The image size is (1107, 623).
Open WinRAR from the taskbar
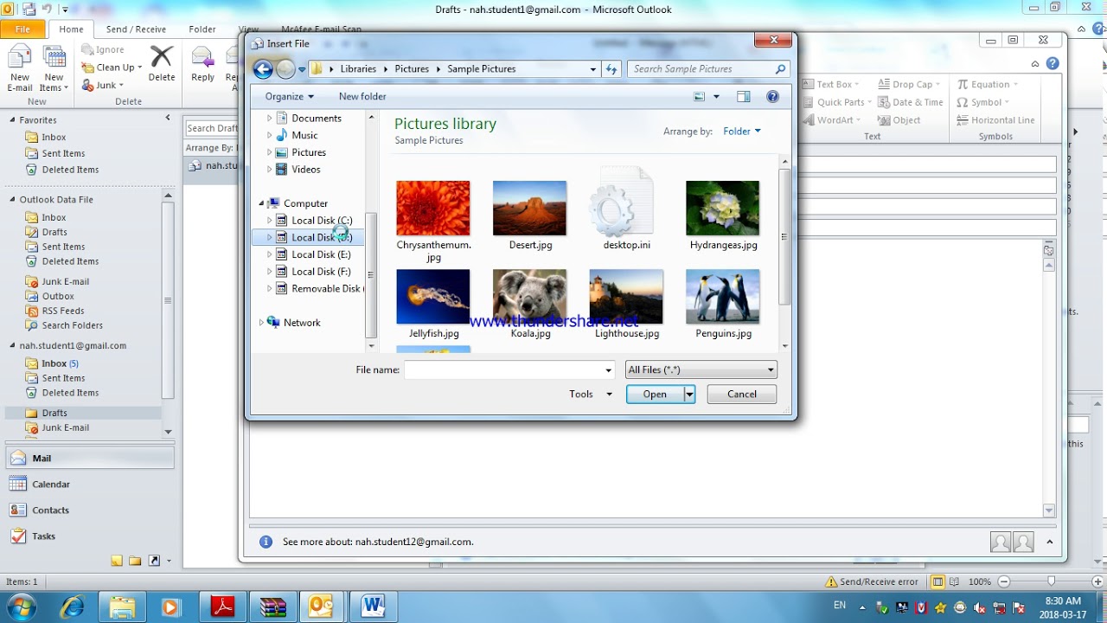[x=272, y=607]
